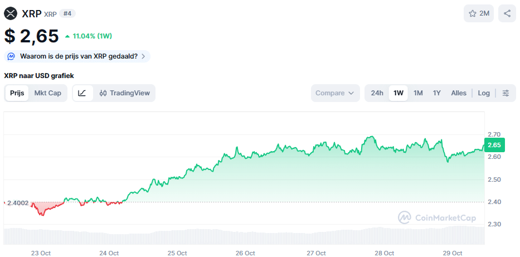This screenshot has height=257, width=520.
Task: Switch to the Mkt Cap tab
Action: click(x=48, y=93)
